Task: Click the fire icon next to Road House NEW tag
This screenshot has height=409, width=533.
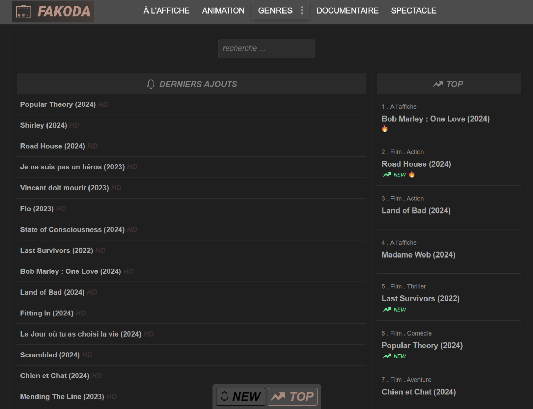Action: [412, 175]
